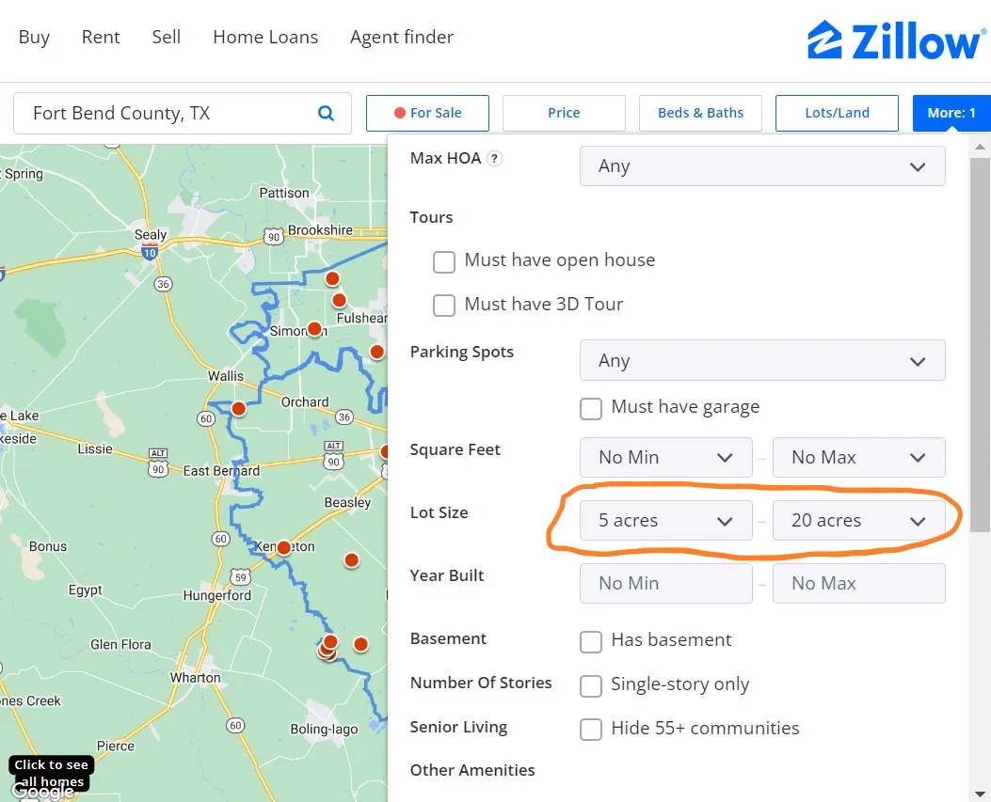Click the 'Lot Size' label

[x=439, y=512]
